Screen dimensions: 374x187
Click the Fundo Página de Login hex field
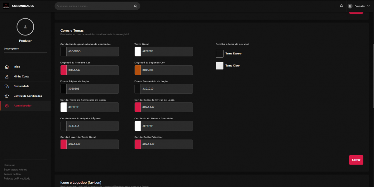pos(93,89)
